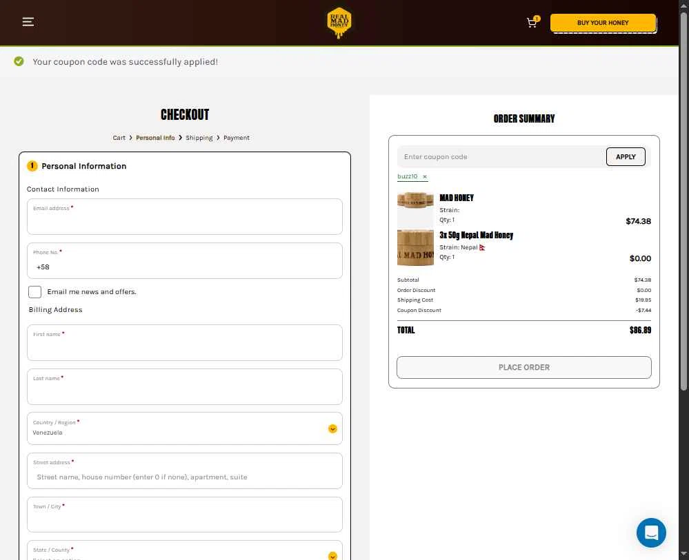This screenshot has height=560, width=689.
Task: Open the Country / Region dropdown
Action: click(185, 428)
